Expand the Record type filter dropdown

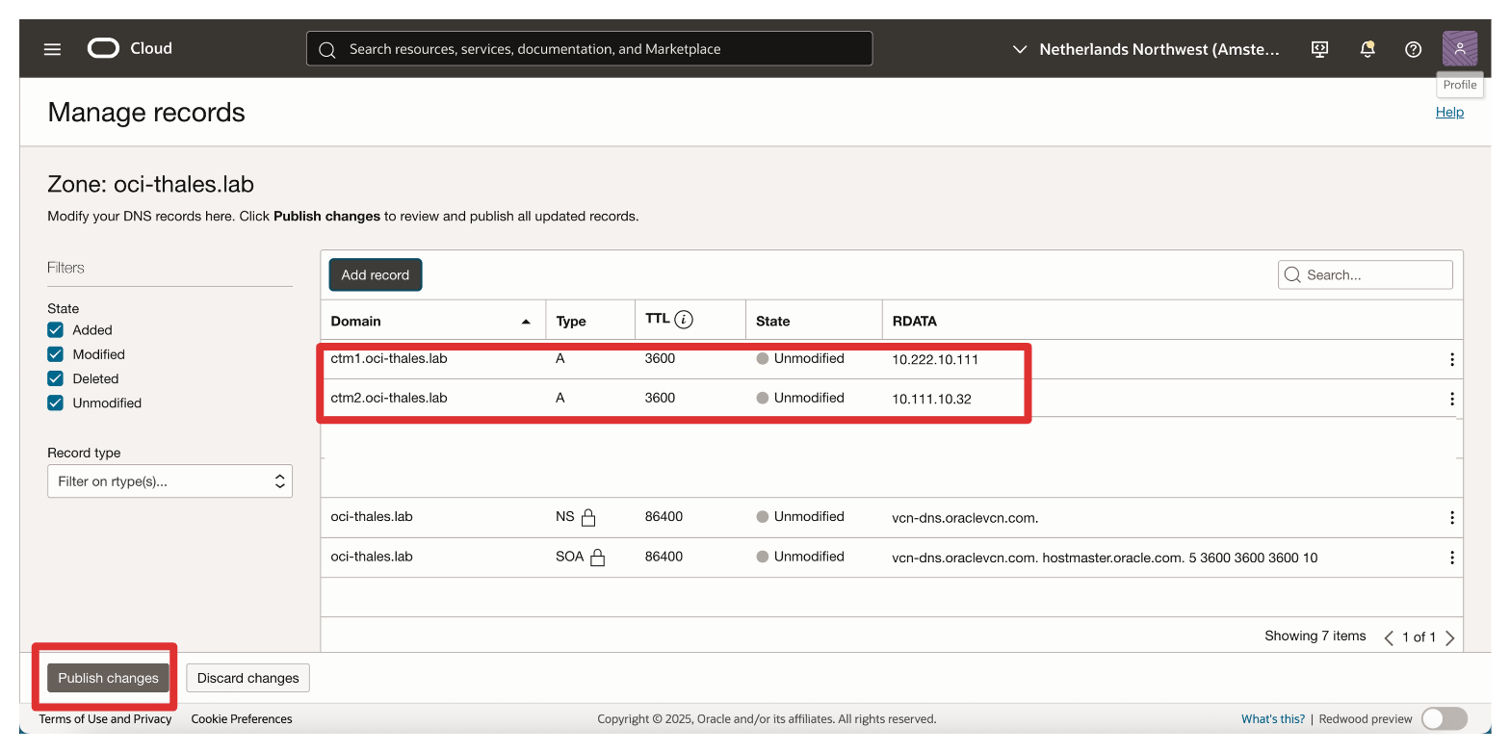[169, 481]
